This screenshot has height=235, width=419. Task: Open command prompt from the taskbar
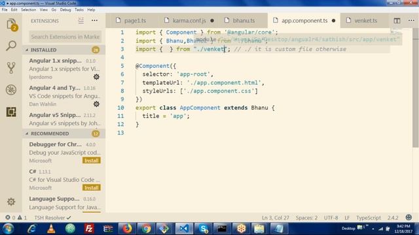[x=222, y=228]
